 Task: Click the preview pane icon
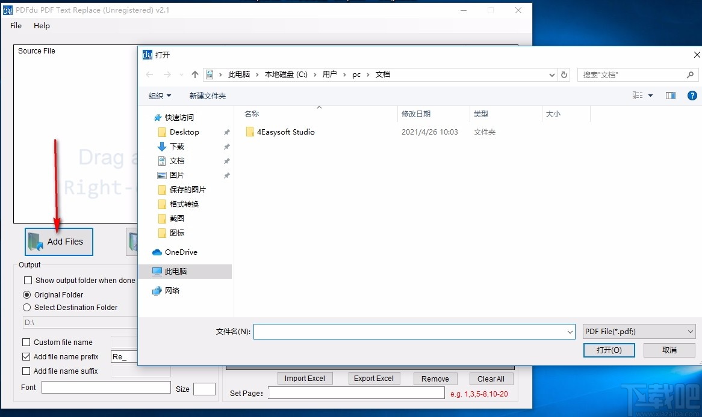pyautogui.click(x=671, y=95)
